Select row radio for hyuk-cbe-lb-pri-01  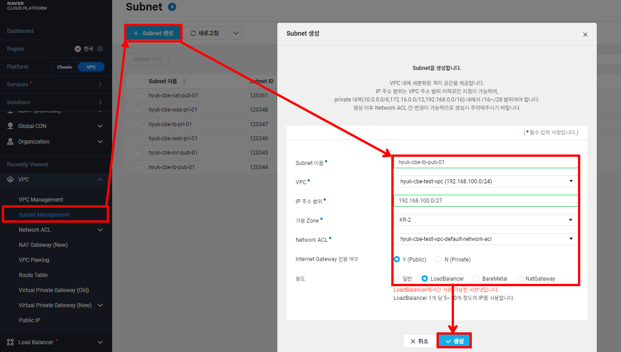138,124
